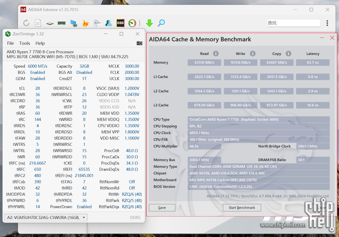This screenshot has height=237, width=339.
Task: Open ZenTimings Tools menu
Action: pyautogui.click(x=25, y=43)
